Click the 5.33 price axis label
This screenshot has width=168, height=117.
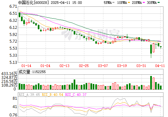click(13, 55)
